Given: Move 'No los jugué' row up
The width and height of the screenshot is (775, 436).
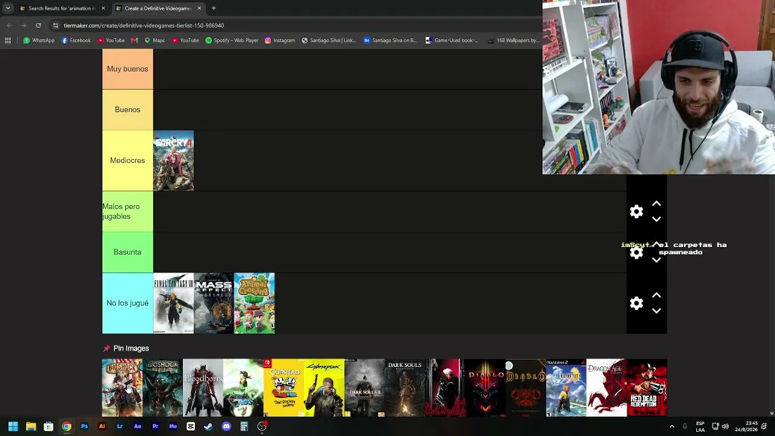Looking at the screenshot, I should pyautogui.click(x=656, y=296).
